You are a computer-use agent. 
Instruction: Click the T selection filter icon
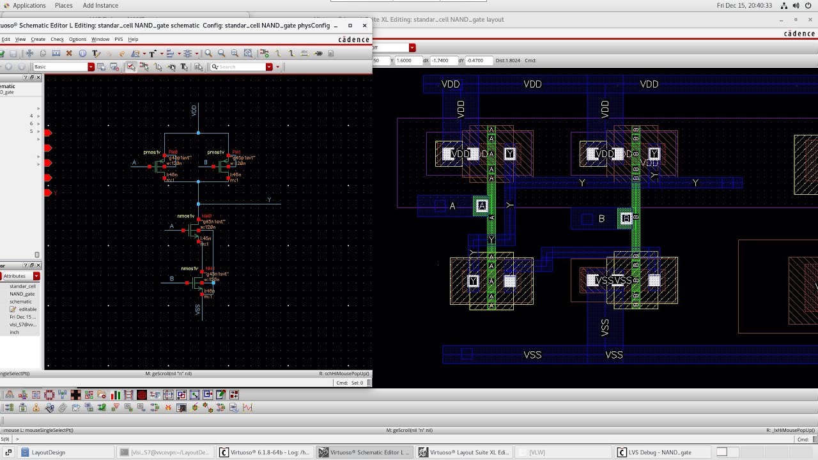[184, 66]
